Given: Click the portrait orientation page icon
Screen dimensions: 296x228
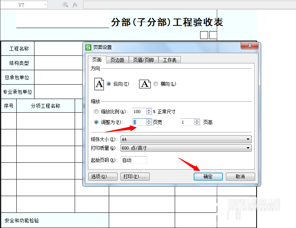Looking at the screenshot, I should tap(99, 84).
